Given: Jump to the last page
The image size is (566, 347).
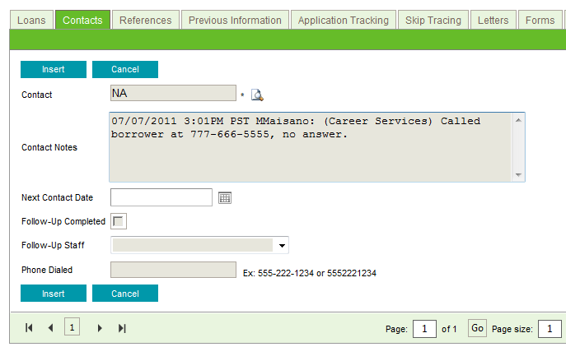Looking at the screenshot, I should (x=122, y=328).
